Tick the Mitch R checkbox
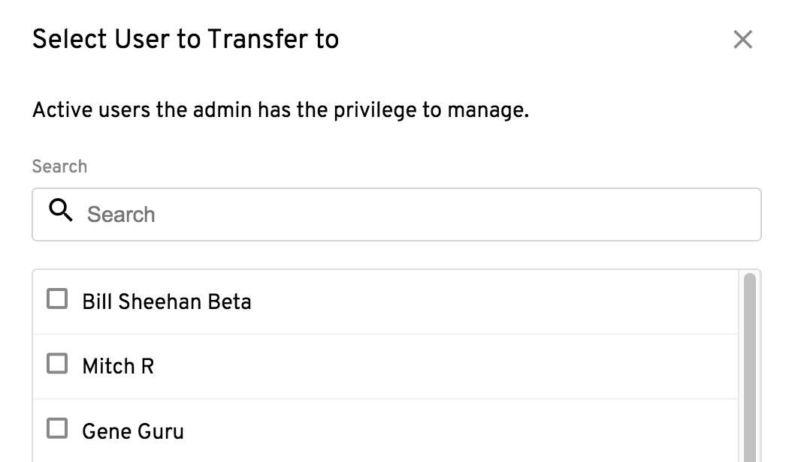The width and height of the screenshot is (801, 462). click(57, 364)
